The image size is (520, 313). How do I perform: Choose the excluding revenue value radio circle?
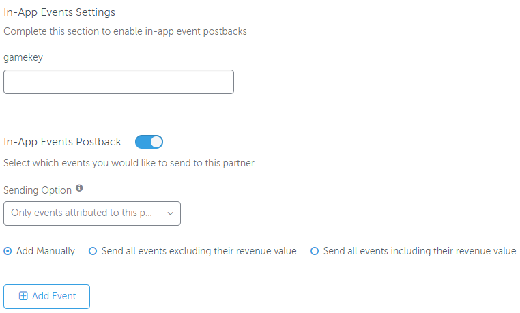coord(93,251)
